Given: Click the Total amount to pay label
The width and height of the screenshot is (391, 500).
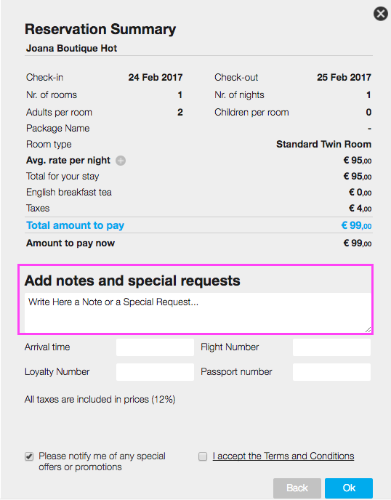Looking at the screenshot, I should click(x=76, y=225).
